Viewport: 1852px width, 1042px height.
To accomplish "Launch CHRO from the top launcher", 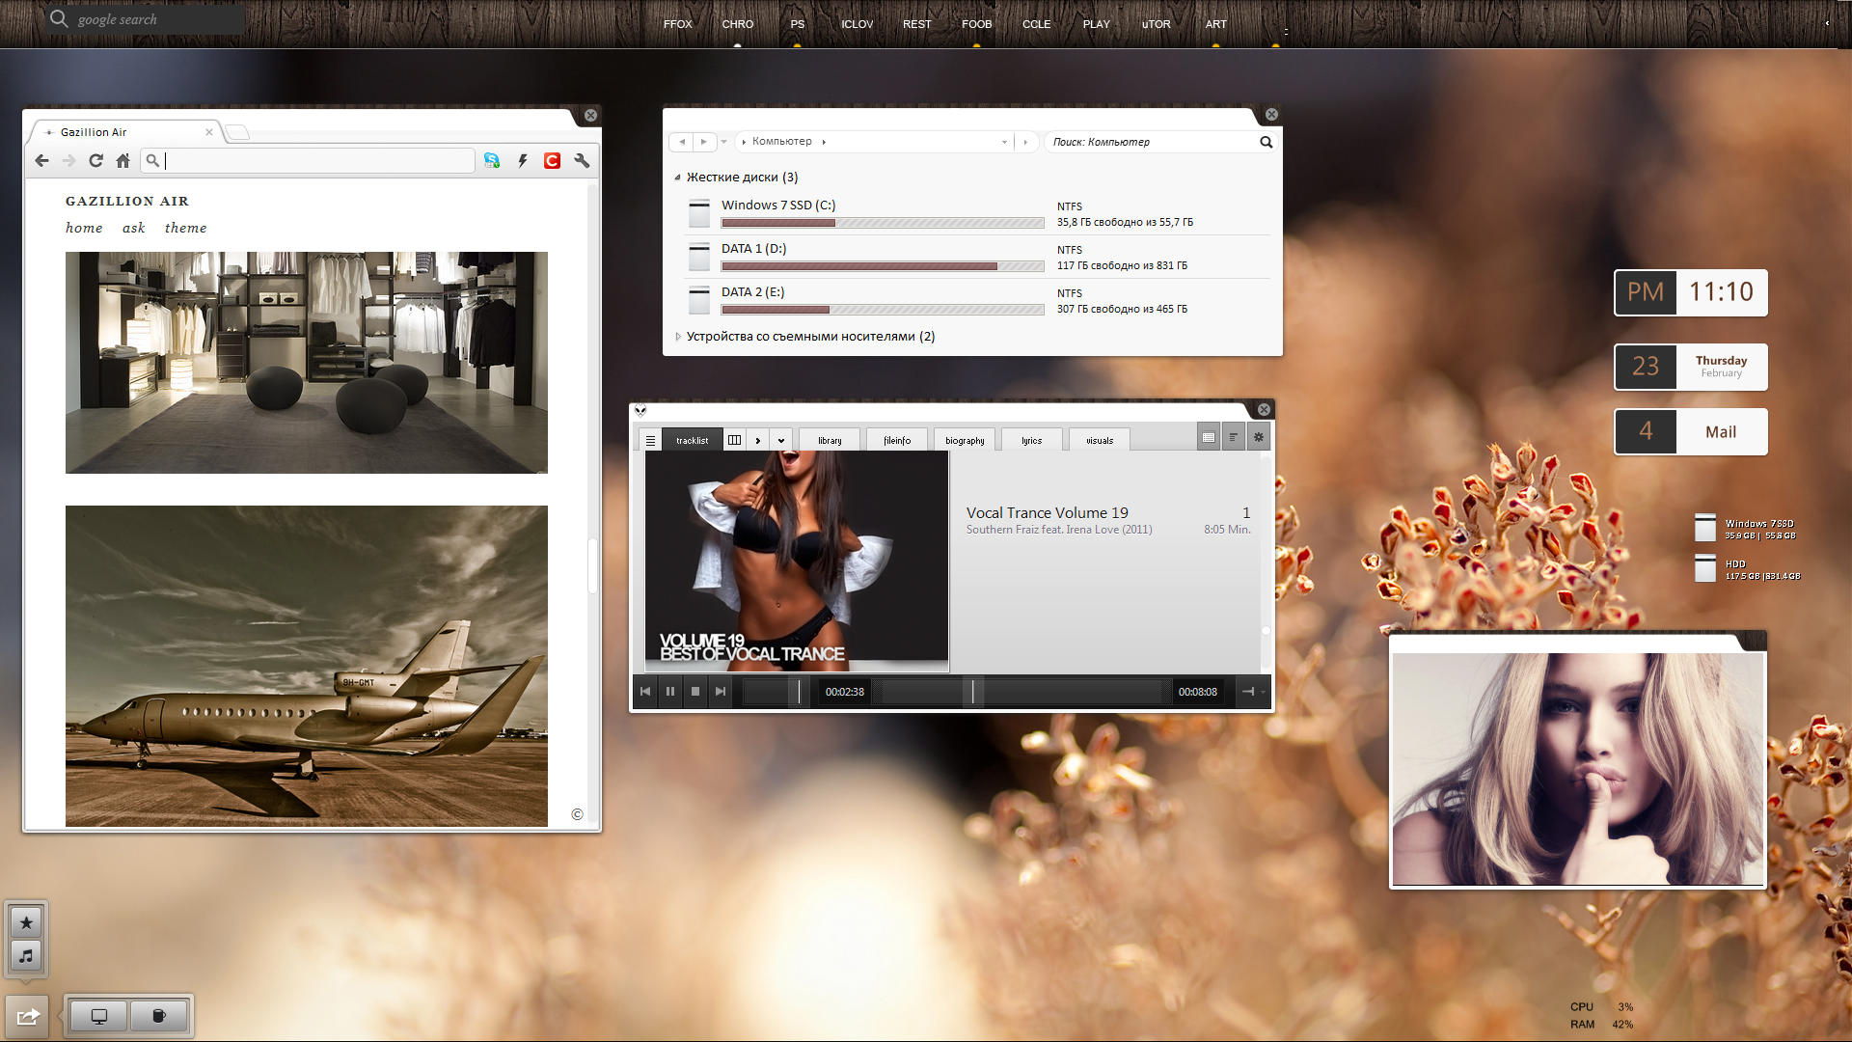I will coord(738,24).
